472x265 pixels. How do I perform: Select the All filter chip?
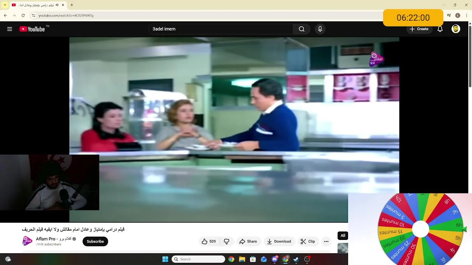343,236
